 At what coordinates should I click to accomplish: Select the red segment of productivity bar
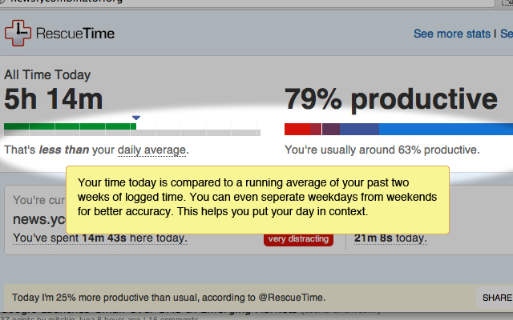[297, 129]
